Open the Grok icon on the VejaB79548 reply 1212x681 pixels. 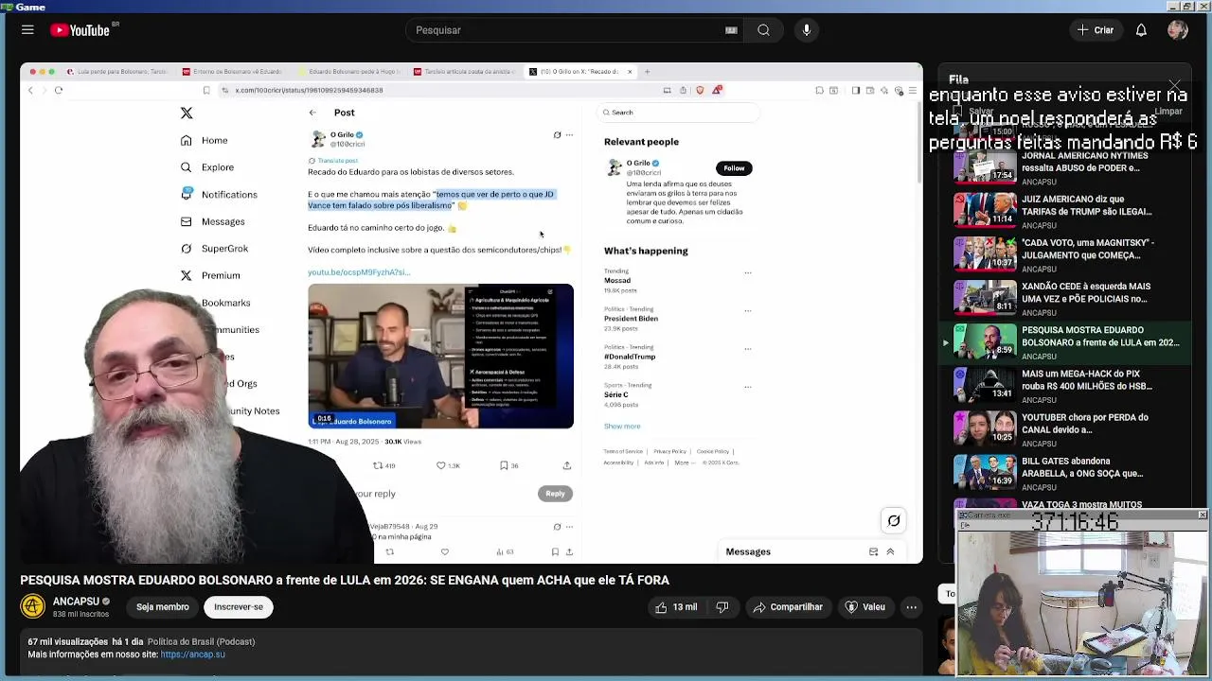coord(557,527)
